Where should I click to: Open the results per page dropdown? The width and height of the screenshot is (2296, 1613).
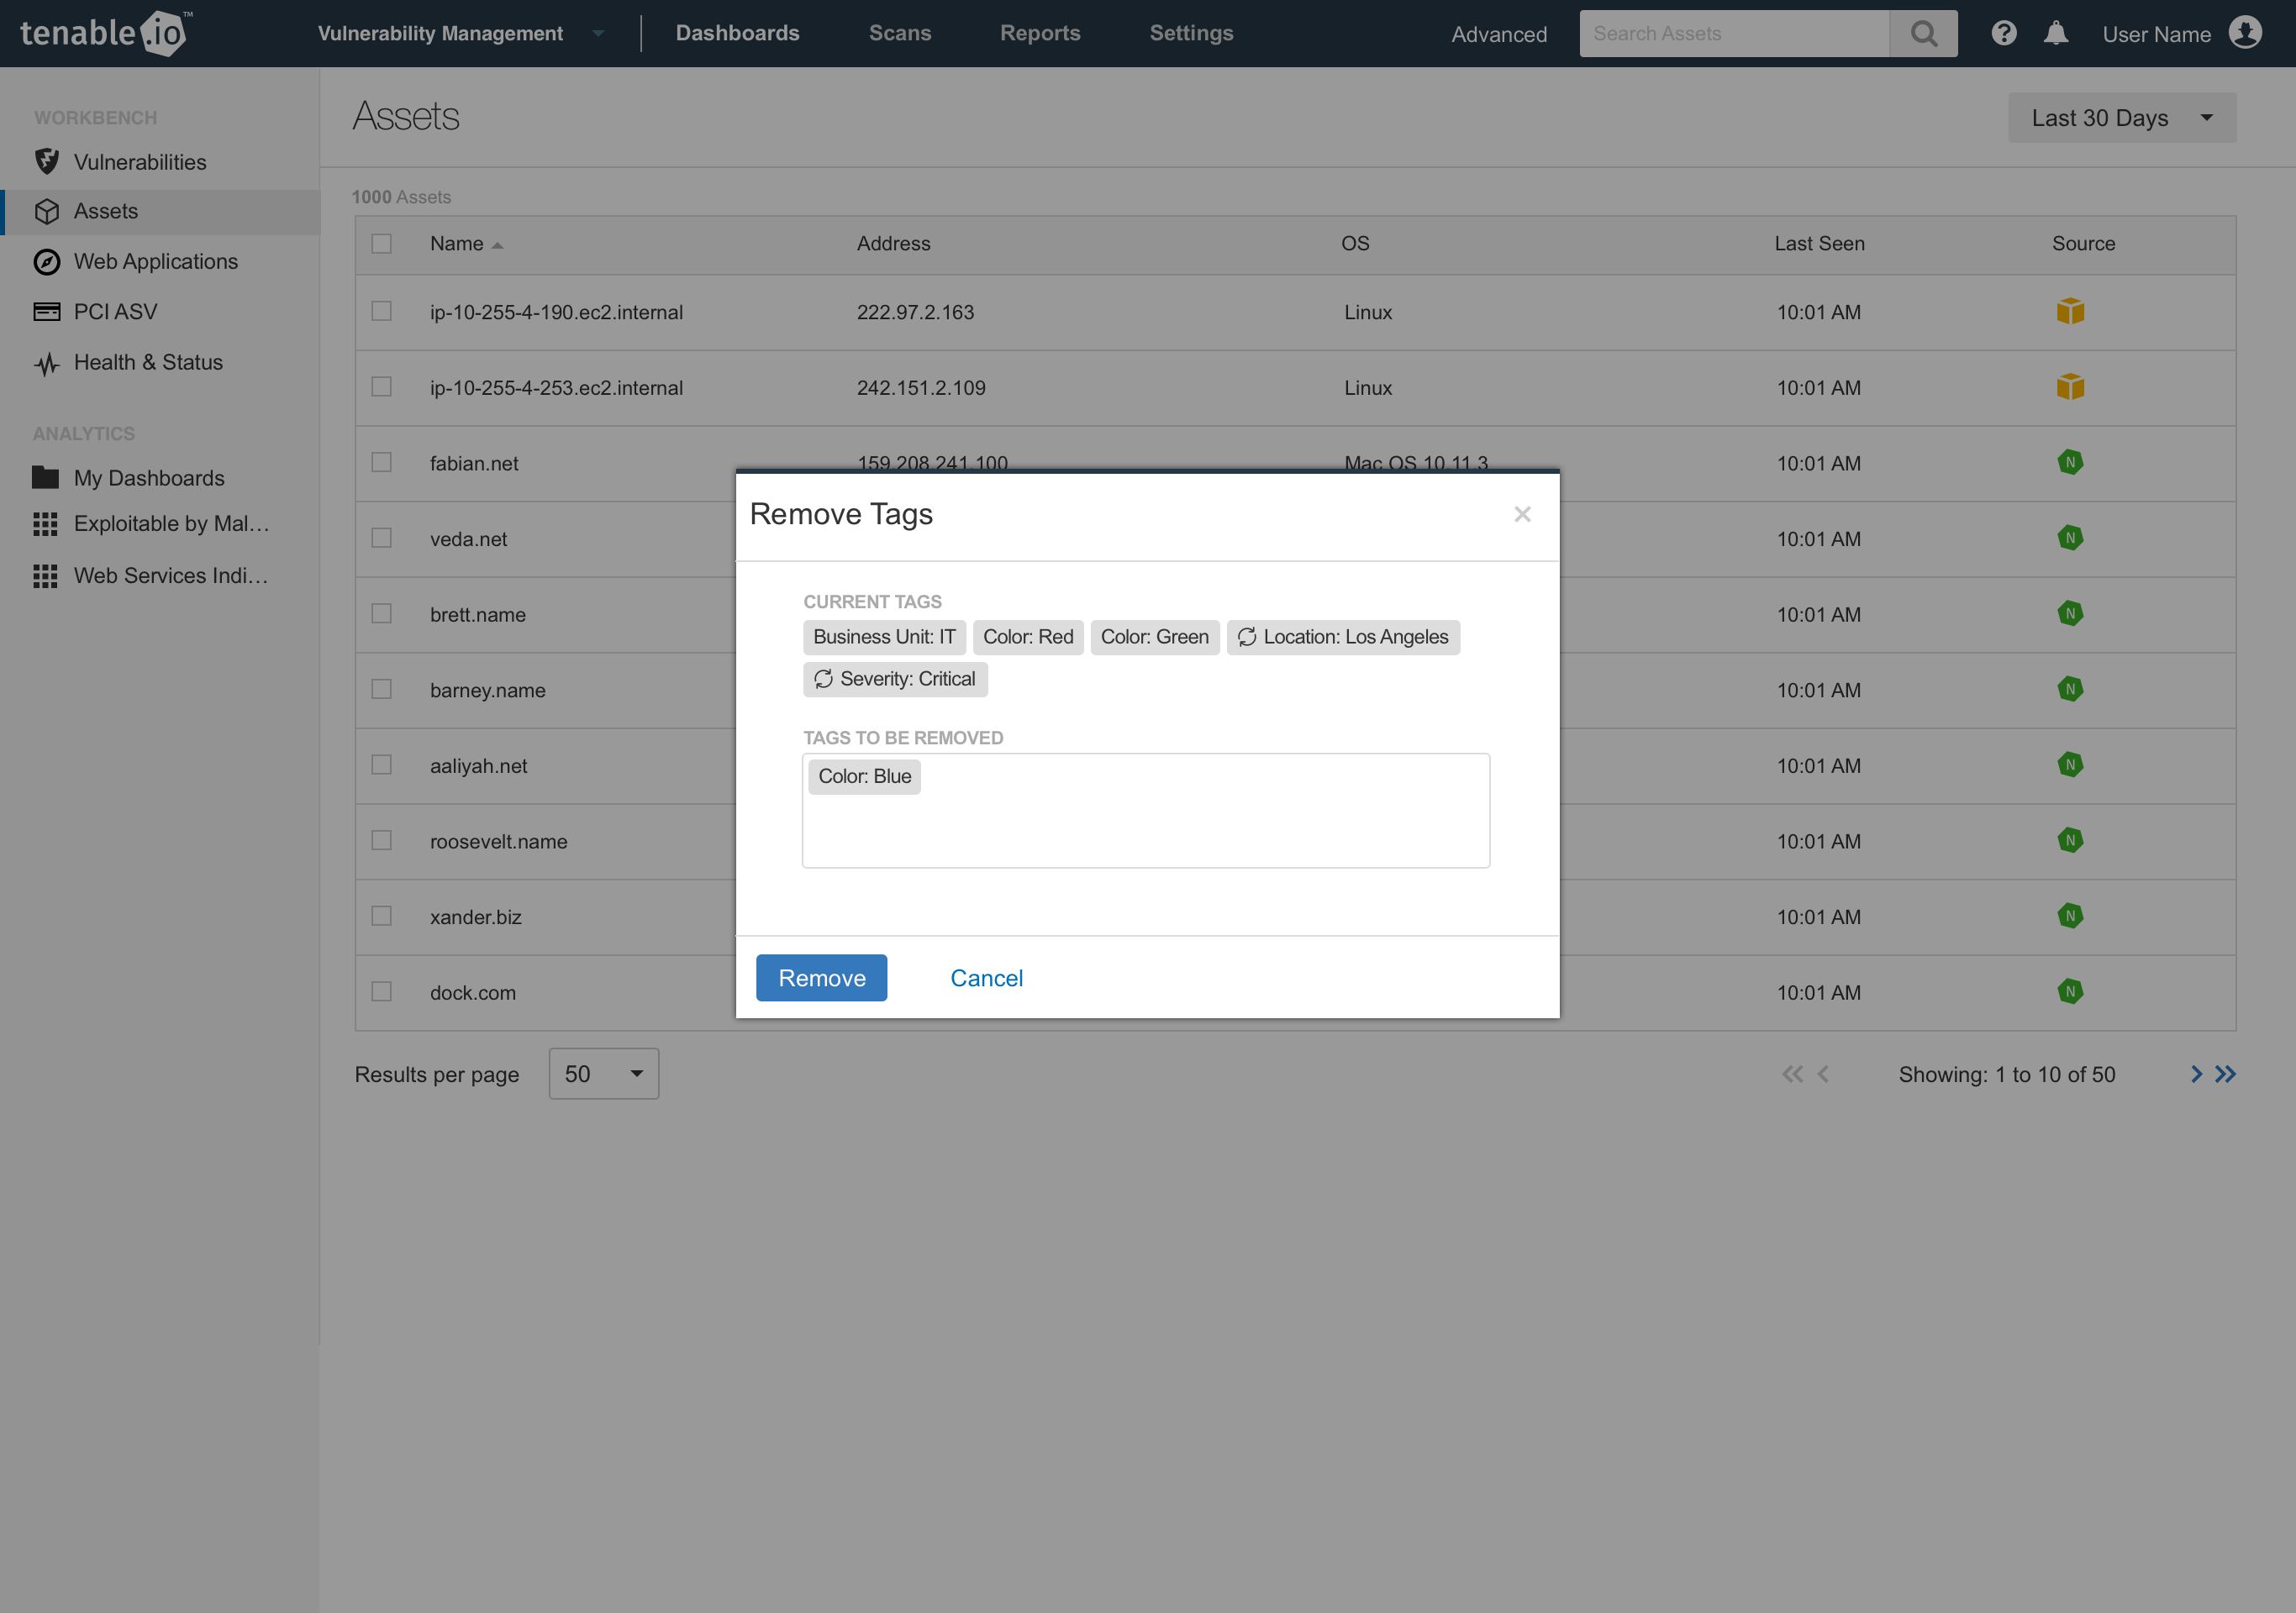tap(603, 1074)
